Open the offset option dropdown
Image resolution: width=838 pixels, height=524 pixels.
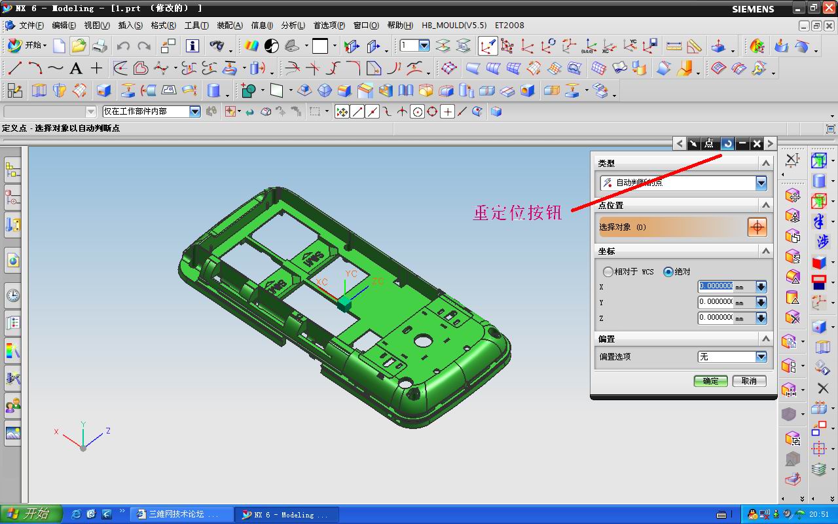761,357
